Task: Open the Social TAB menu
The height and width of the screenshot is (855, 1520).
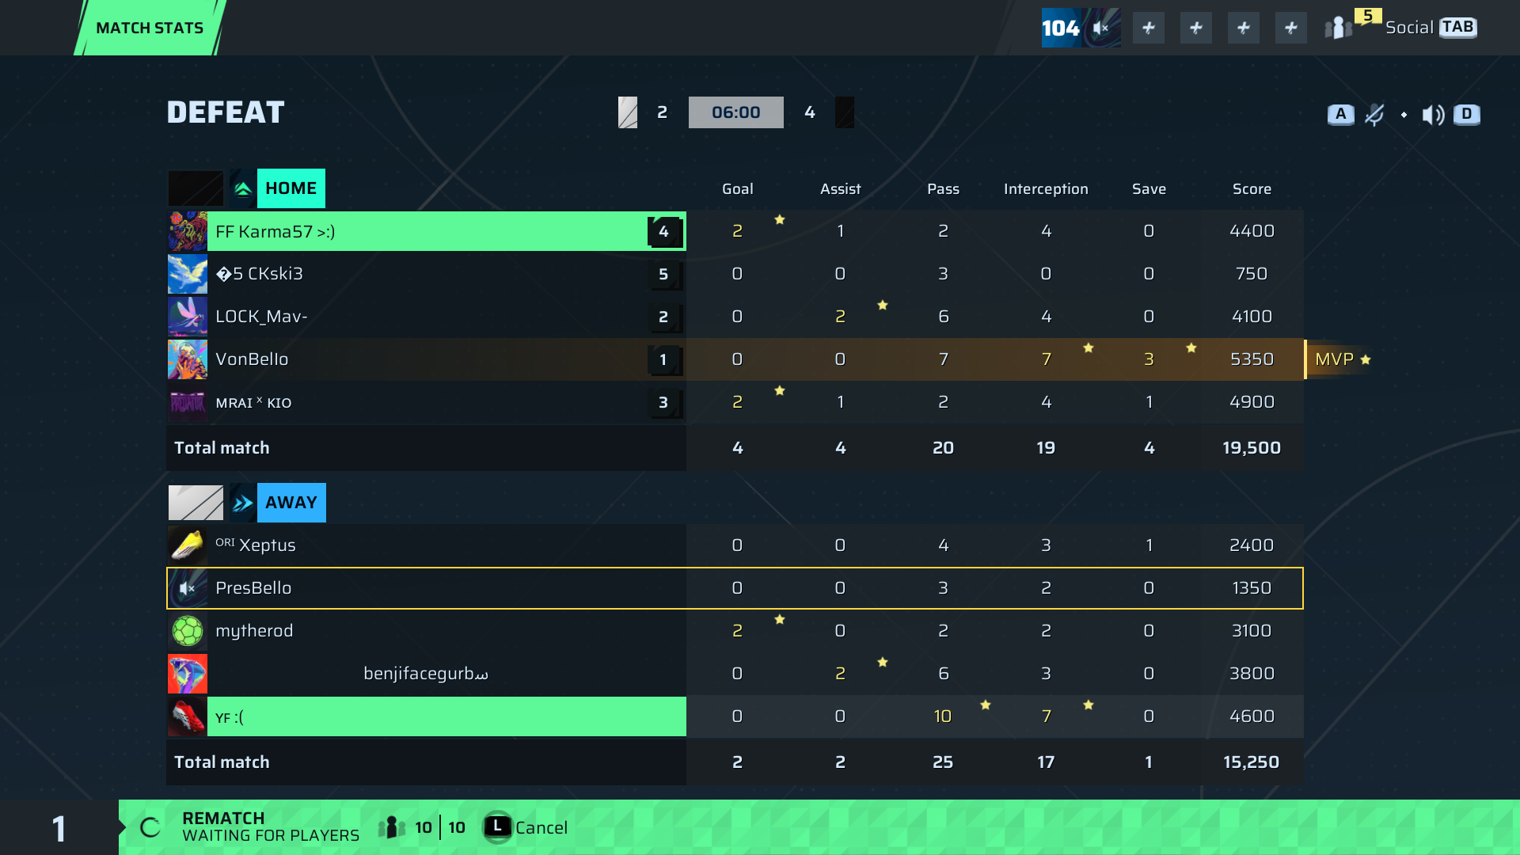Action: 1431,28
